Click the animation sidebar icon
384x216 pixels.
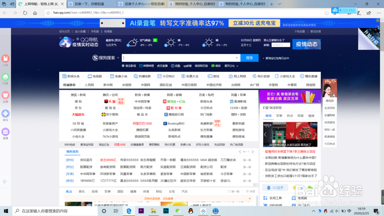(5, 95)
